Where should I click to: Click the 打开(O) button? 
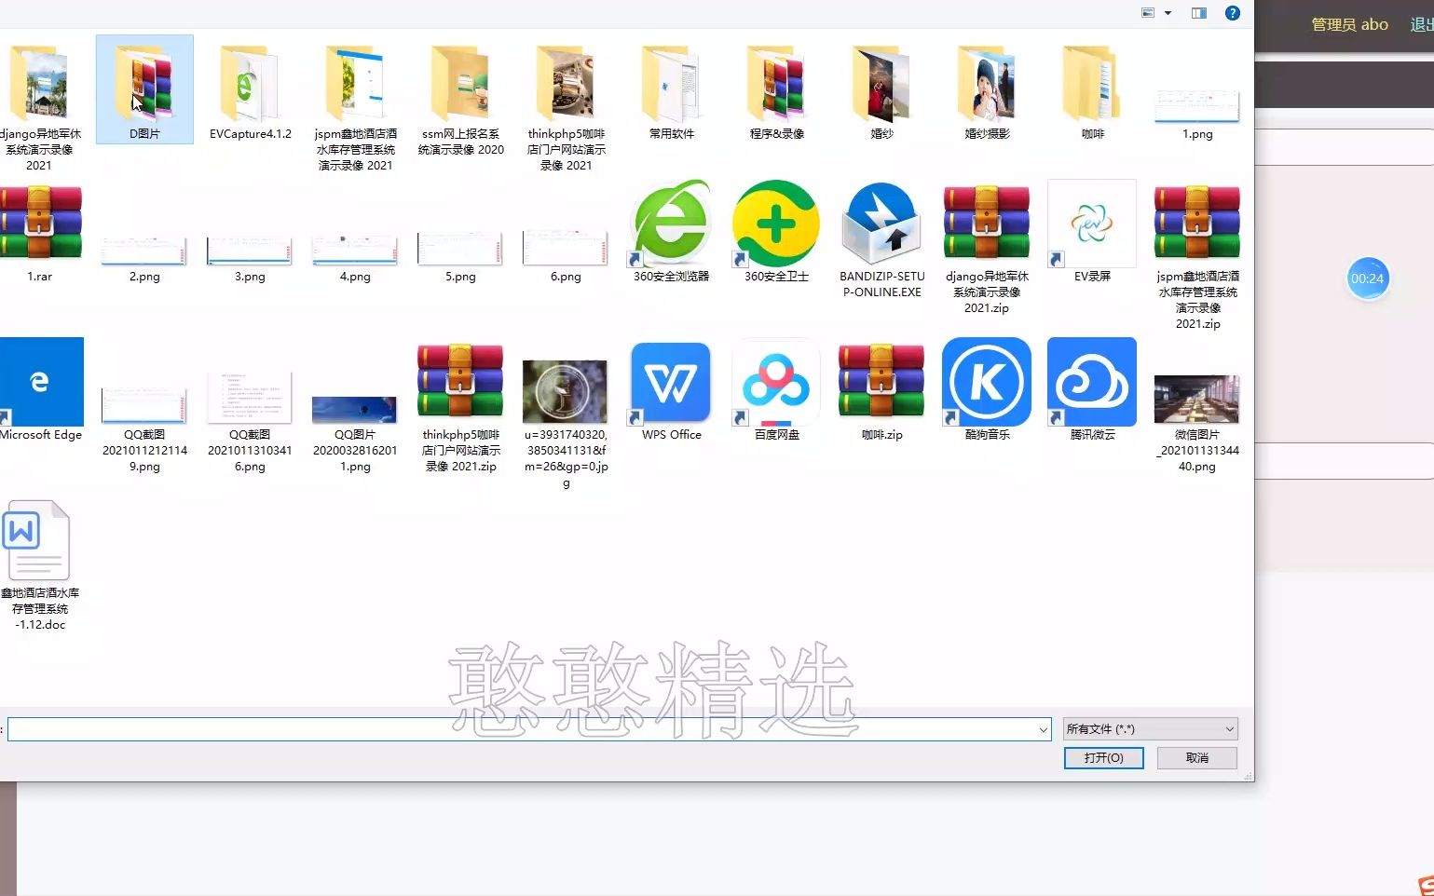click(x=1103, y=758)
